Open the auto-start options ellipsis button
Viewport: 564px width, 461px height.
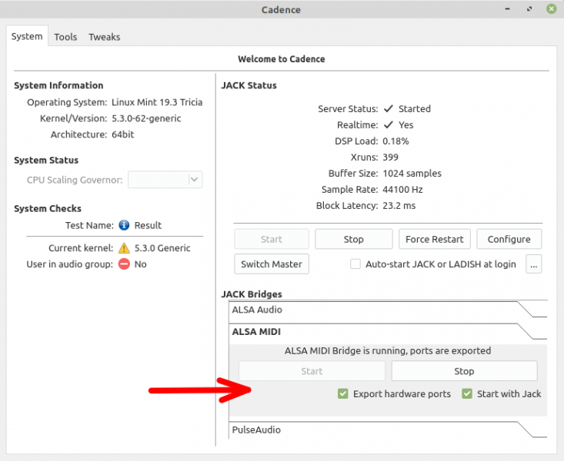[x=534, y=264]
